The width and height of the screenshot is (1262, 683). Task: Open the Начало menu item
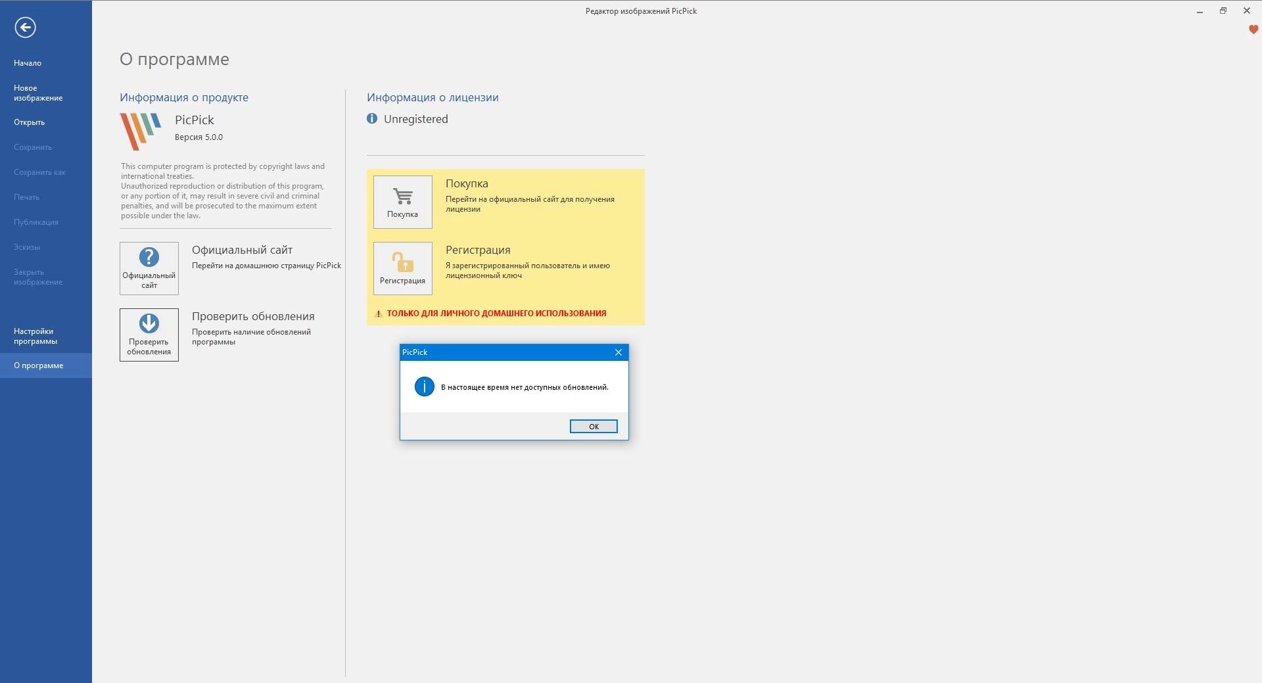(28, 63)
